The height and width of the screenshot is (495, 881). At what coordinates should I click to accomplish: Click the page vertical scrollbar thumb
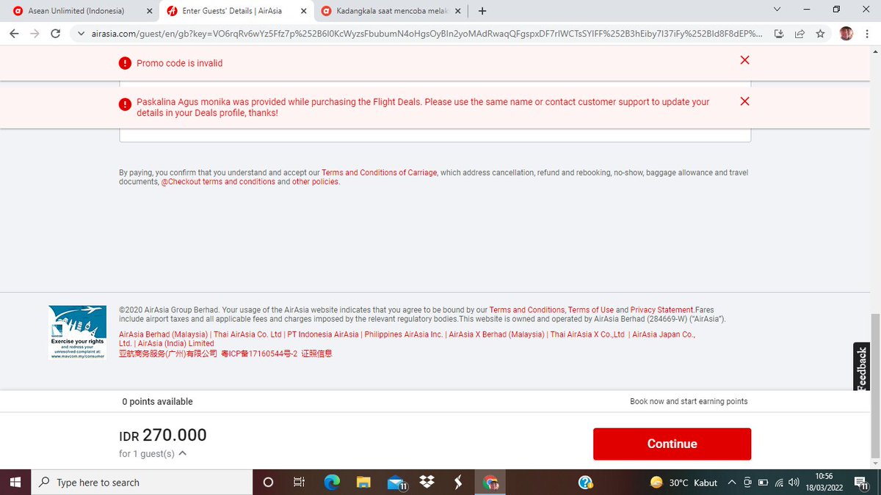tap(874, 386)
